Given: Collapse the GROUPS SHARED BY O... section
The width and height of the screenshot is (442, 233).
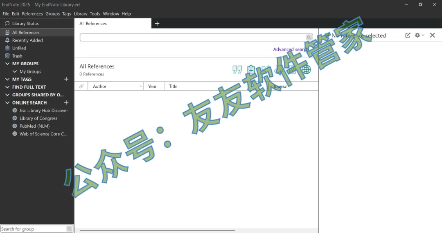Looking at the screenshot, I should point(7,95).
